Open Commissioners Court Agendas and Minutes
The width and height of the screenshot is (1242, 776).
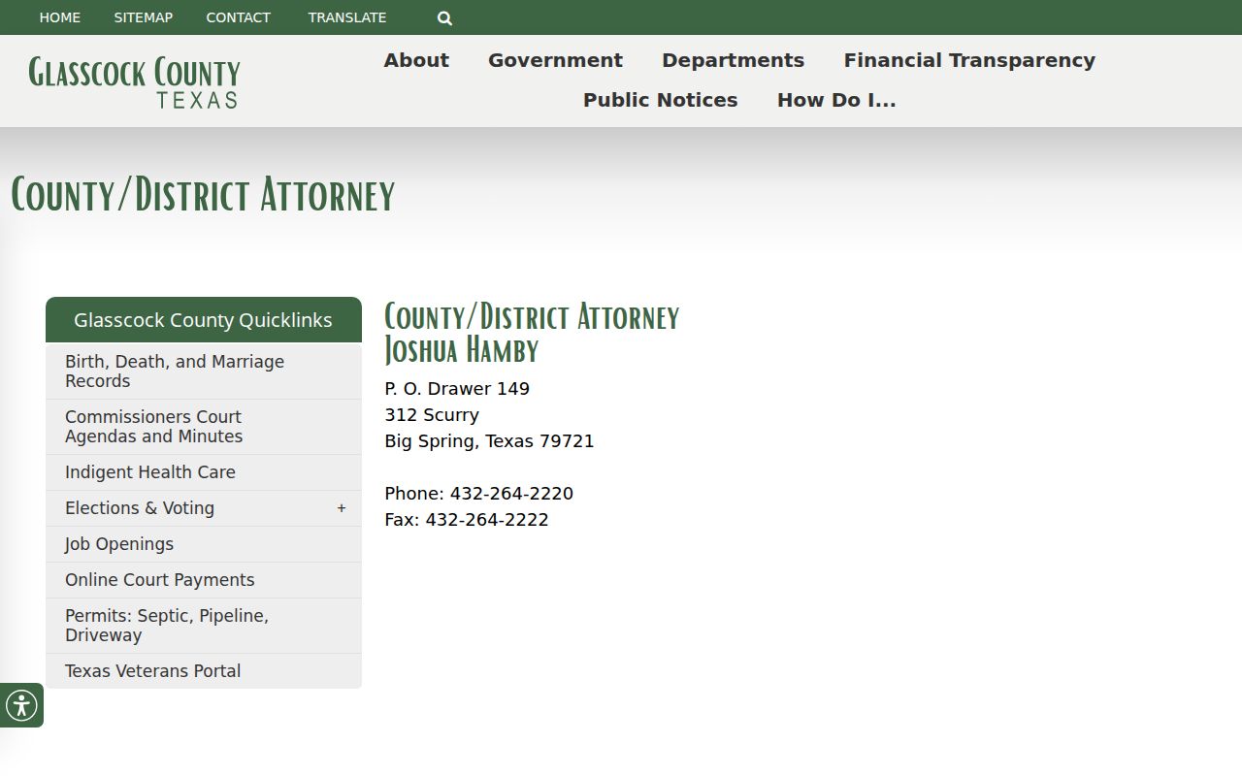204,427
